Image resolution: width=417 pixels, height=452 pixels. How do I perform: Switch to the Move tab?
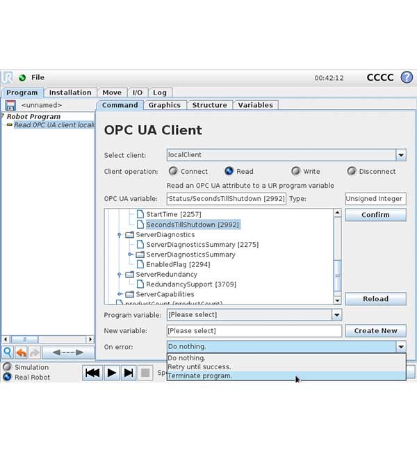112,92
